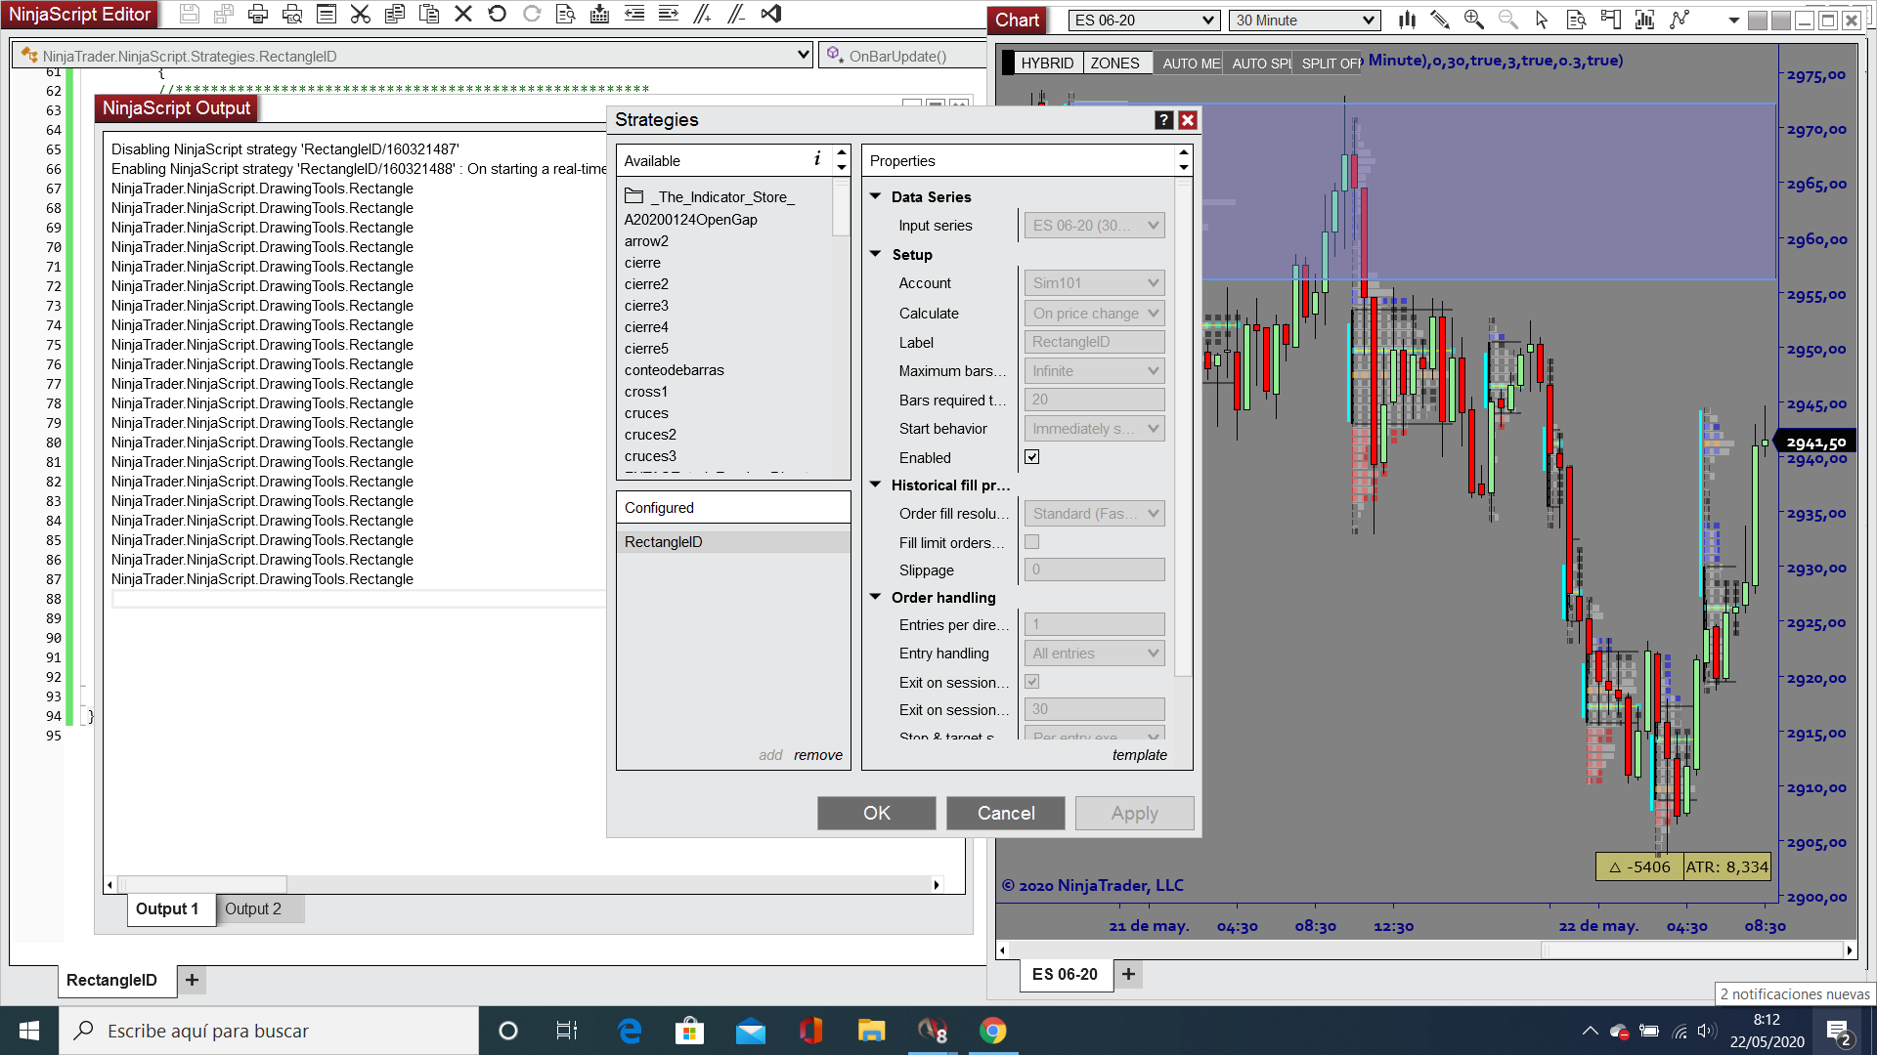Click the comment selection icon
1877x1055 pixels.
(702, 14)
